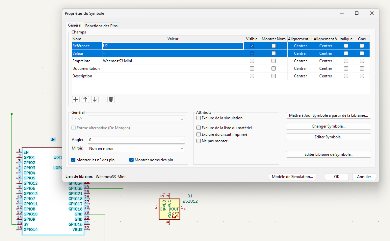This screenshot has height=241, width=390.
Task: Toggle Visible for Référence row
Action: (252, 46)
